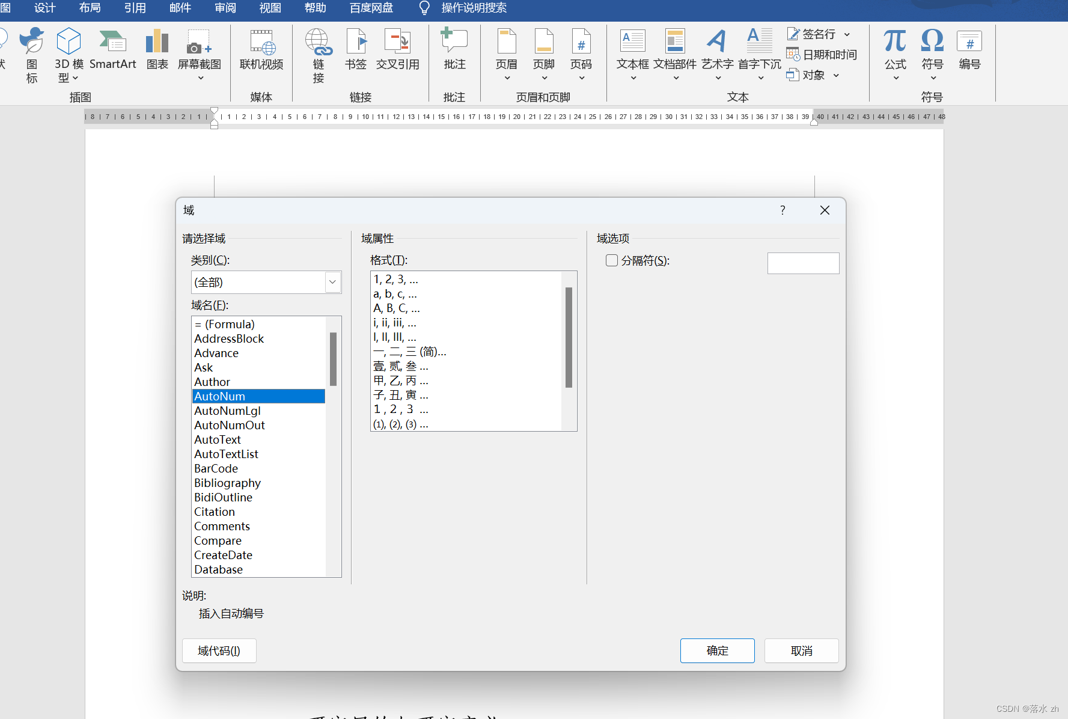Insert an equation with 公式

(x=895, y=55)
